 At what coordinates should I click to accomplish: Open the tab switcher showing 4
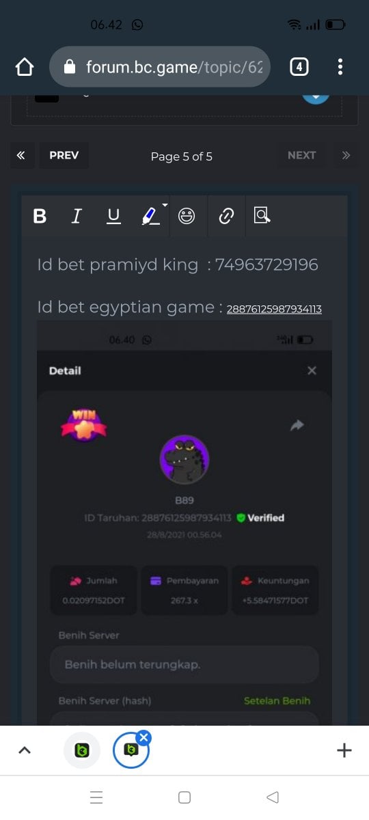tap(299, 66)
